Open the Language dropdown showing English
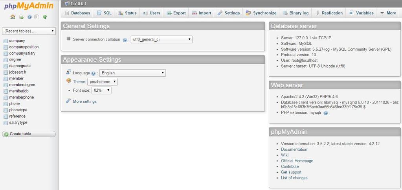The width and height of the screenshot is (402, 190). point(132,73)
